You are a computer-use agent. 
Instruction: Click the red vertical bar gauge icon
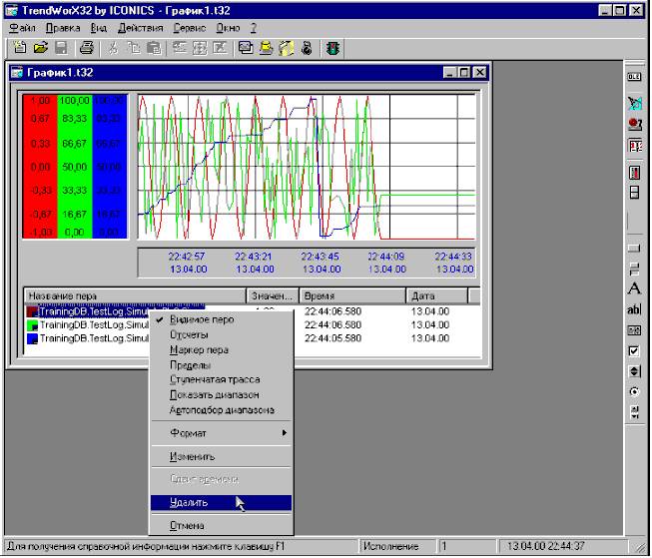pos(634,172)
